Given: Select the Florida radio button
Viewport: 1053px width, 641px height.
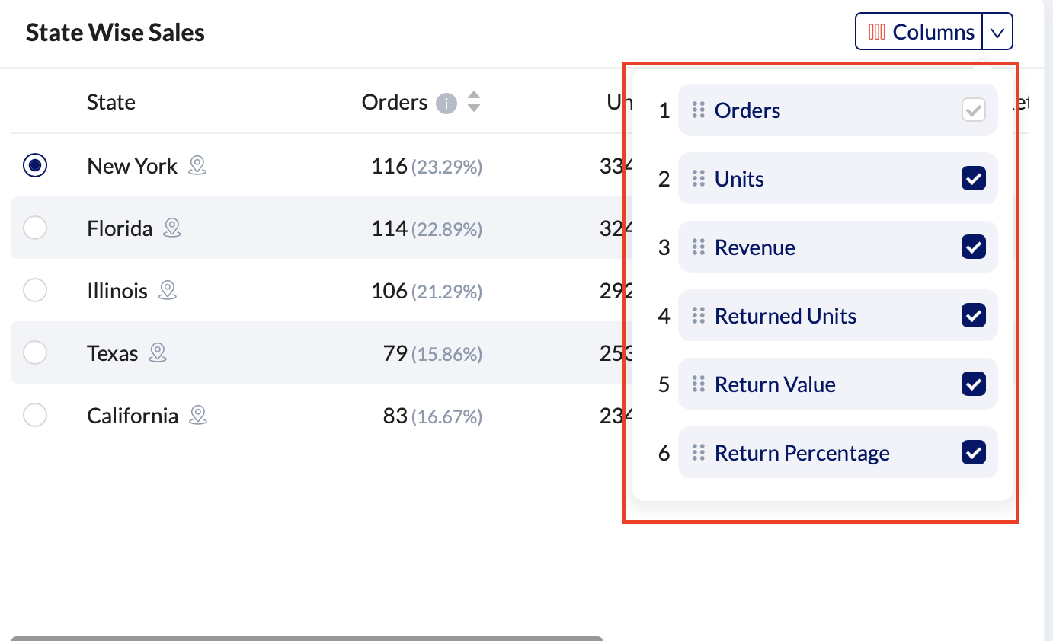Looking at the screenshot, I should click(x=35, y=228).
